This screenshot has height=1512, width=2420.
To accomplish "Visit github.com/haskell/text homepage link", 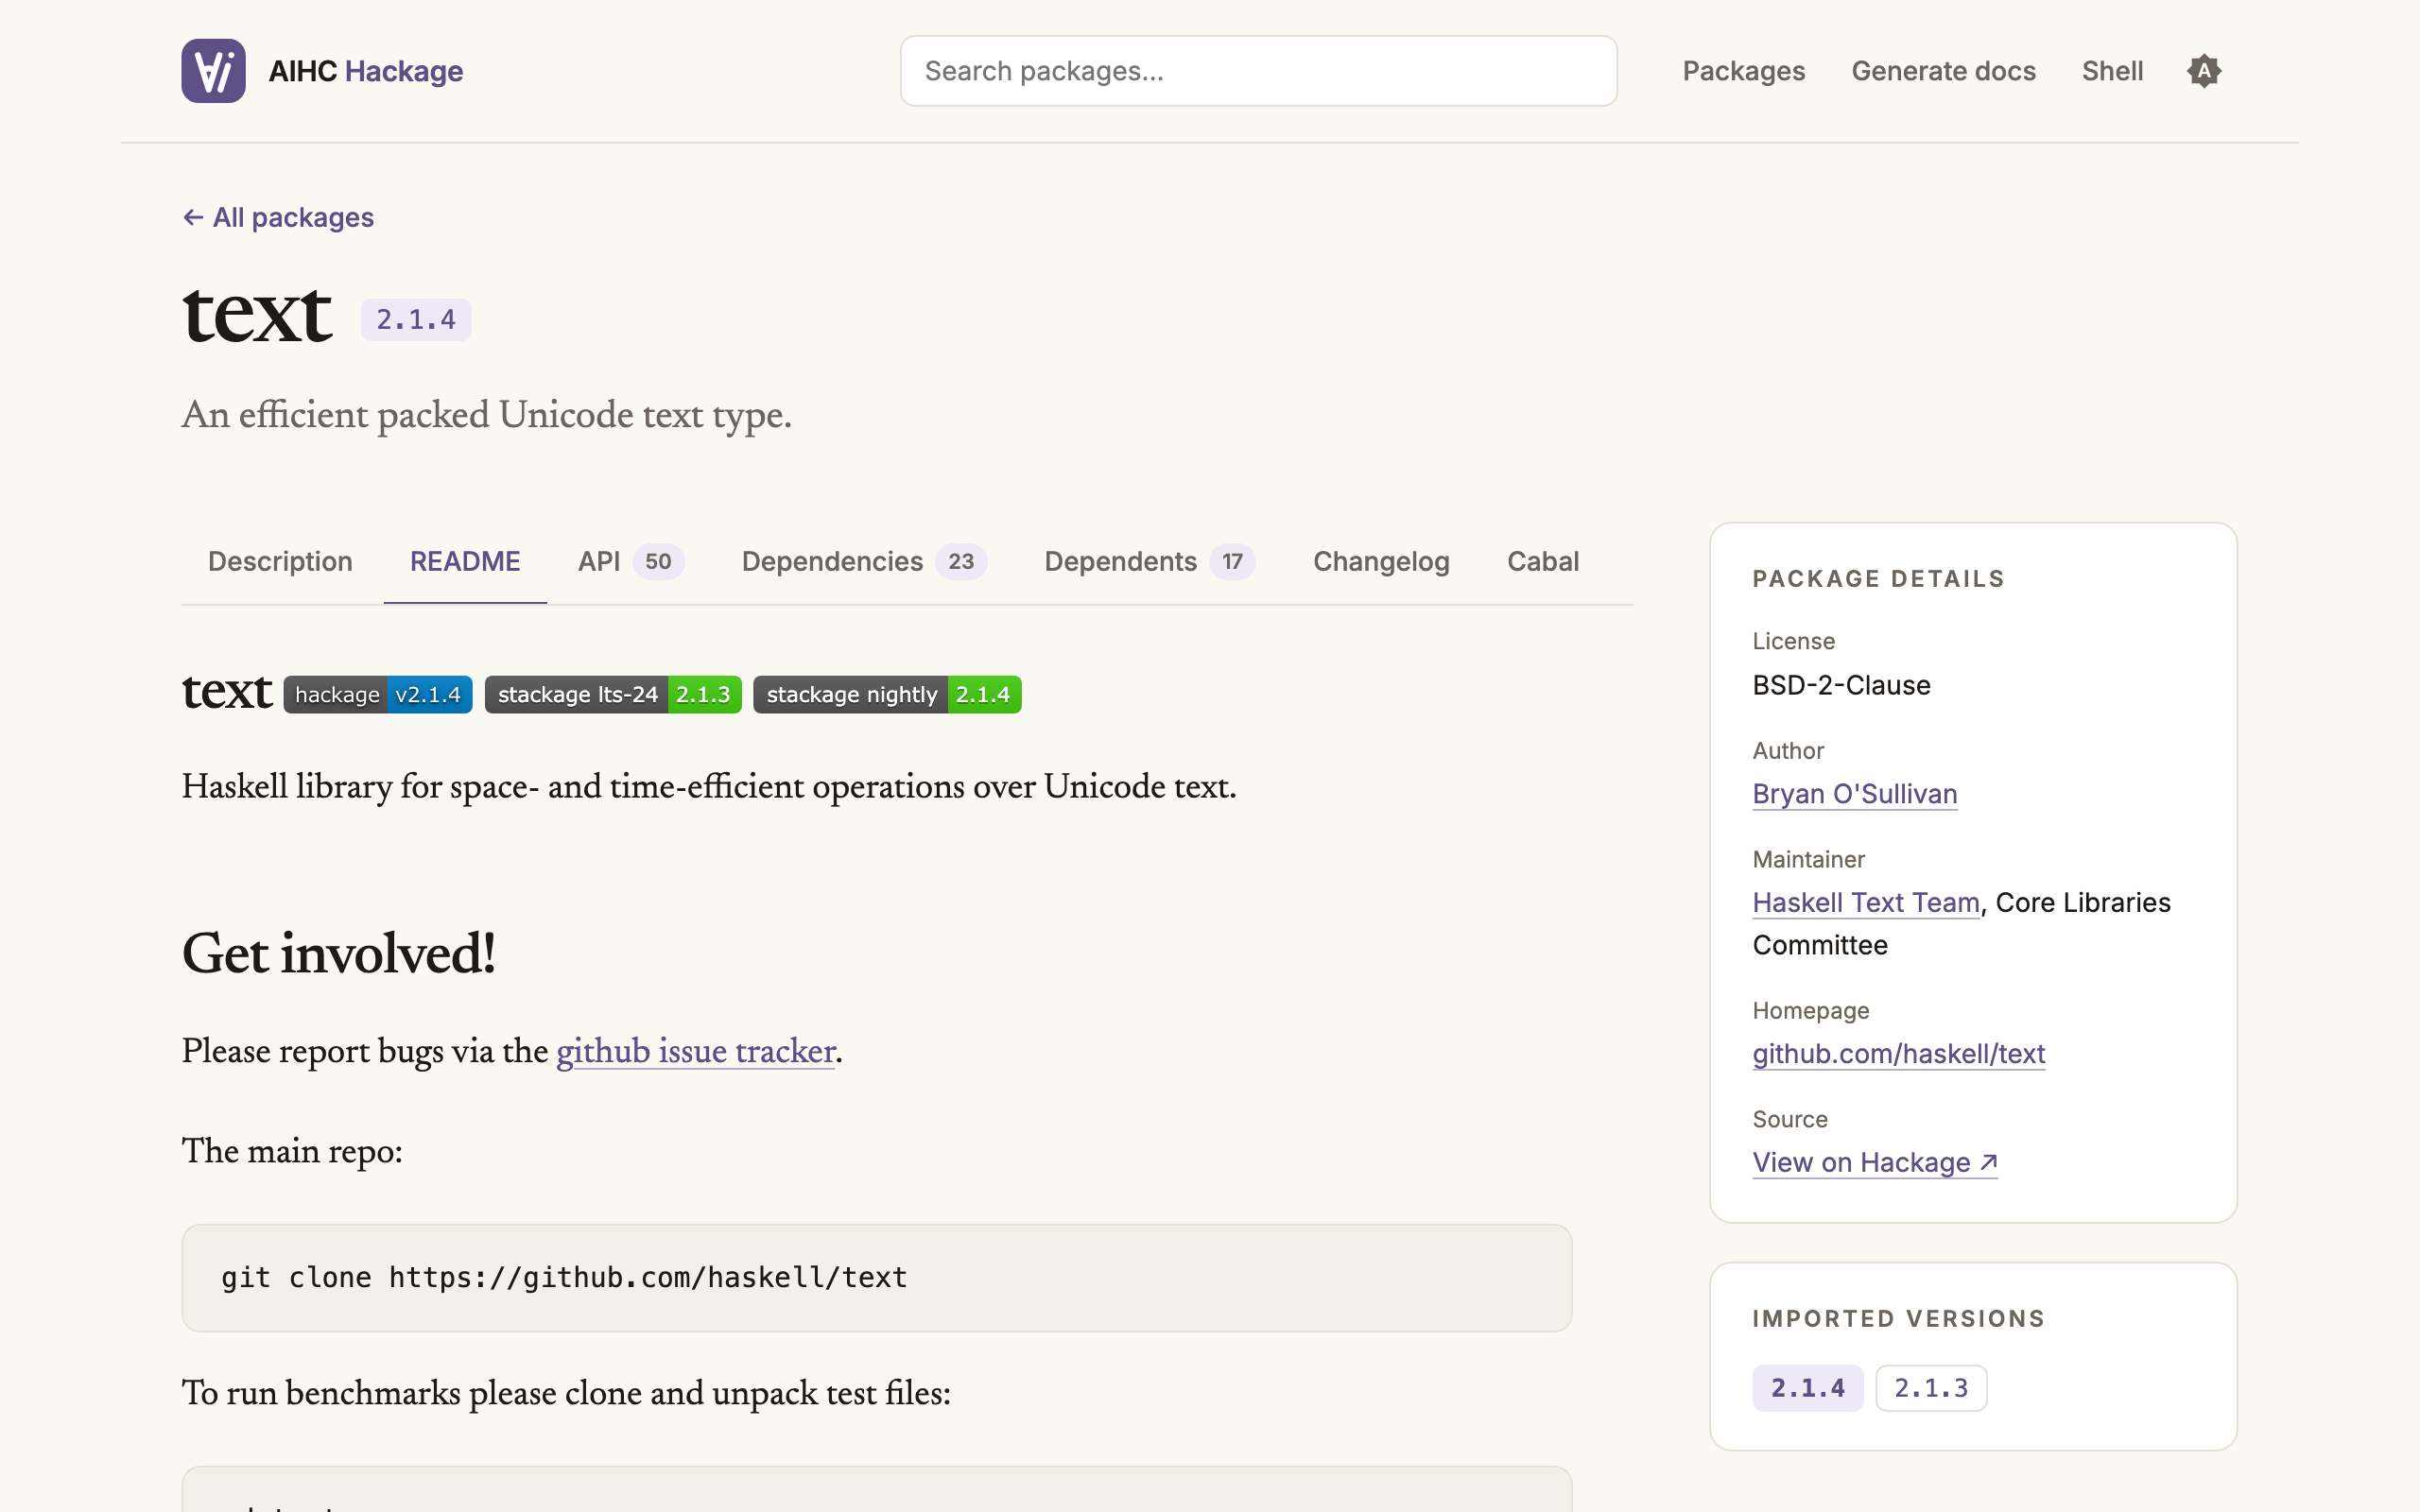I will 1899,1054.
